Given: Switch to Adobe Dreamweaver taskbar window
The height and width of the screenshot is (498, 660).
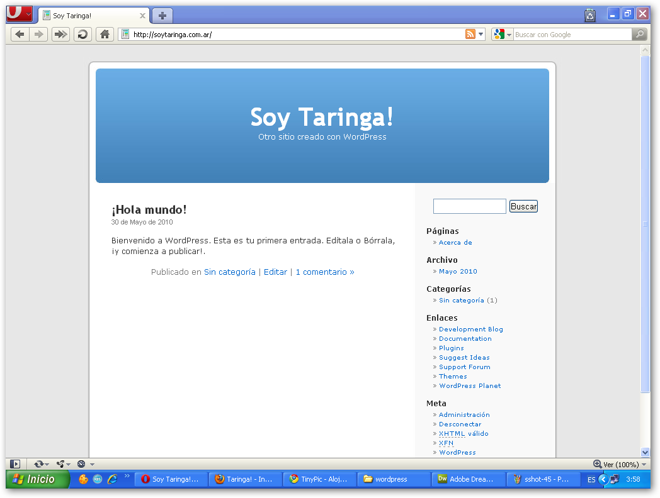Looking at the screenshot, I should [469, 479].
